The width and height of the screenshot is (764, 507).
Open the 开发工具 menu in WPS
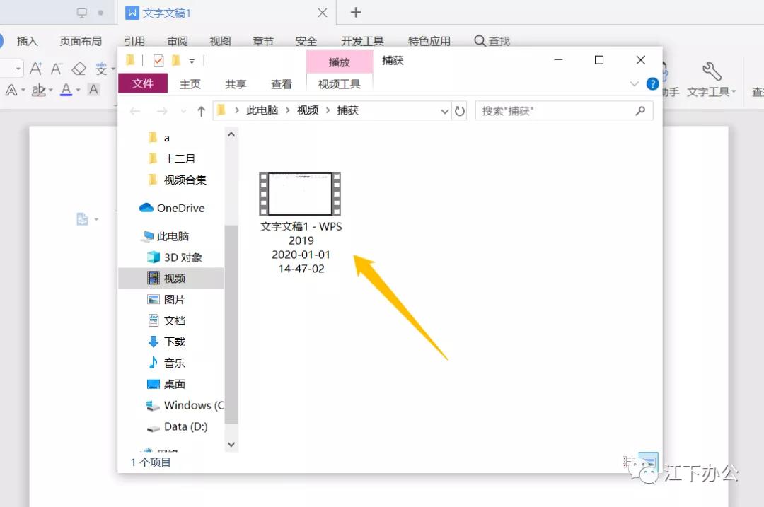[362, 42]
